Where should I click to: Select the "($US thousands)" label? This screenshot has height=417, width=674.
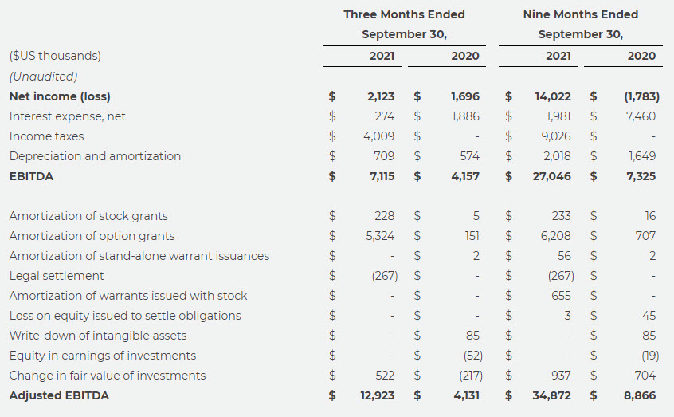(x=55, y=56)
